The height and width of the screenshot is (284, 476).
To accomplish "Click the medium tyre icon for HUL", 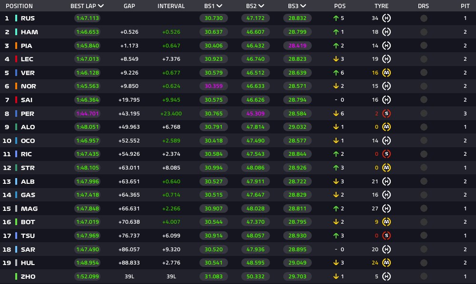I will click(386, 263).
